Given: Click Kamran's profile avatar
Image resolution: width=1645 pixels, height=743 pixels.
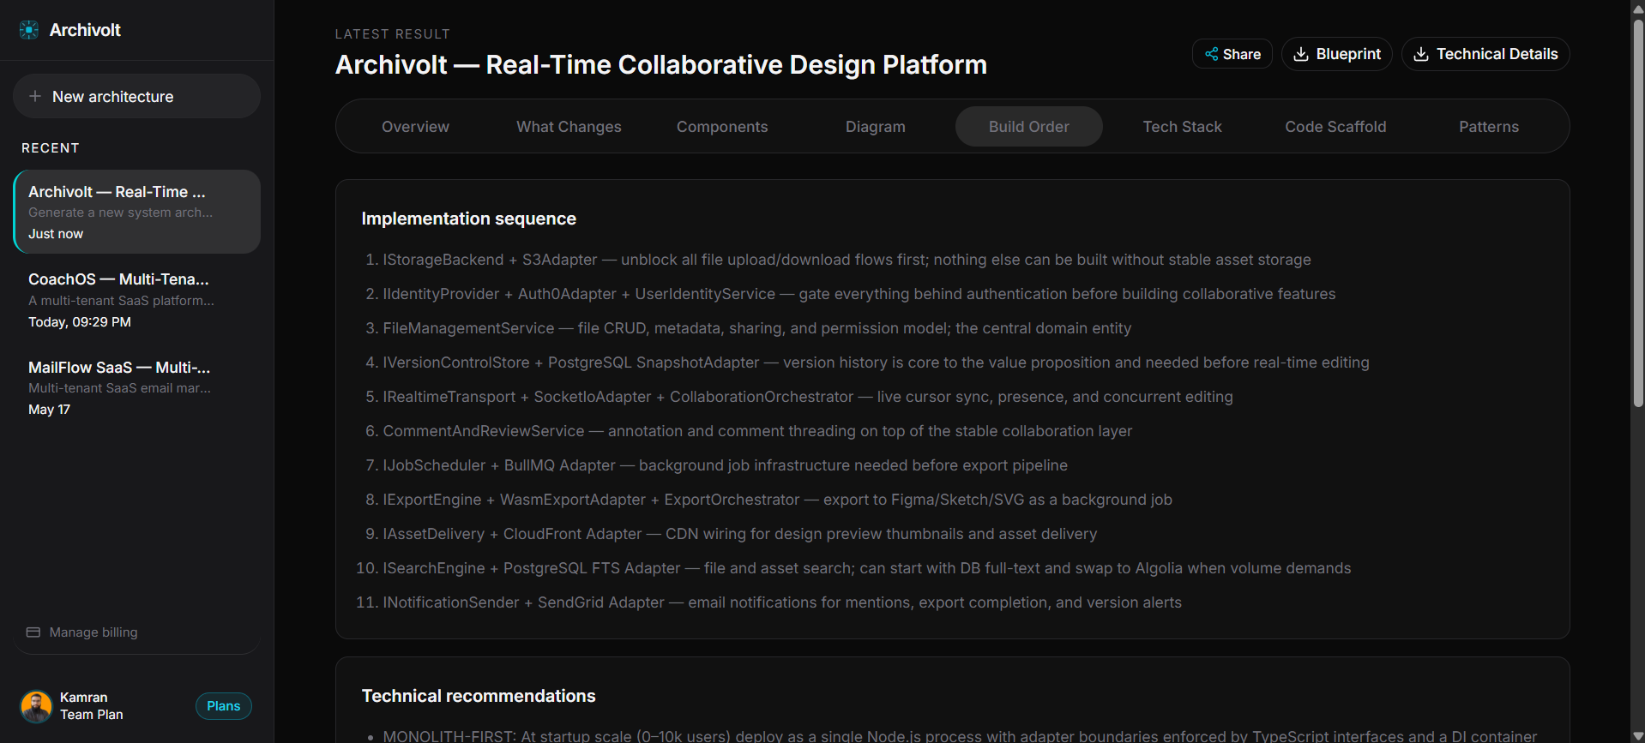Looking at the screenshot, I should point(36,707).
